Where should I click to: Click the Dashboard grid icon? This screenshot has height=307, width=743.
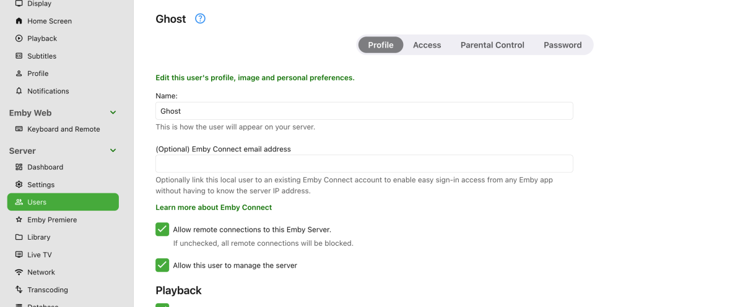(19, 167)
